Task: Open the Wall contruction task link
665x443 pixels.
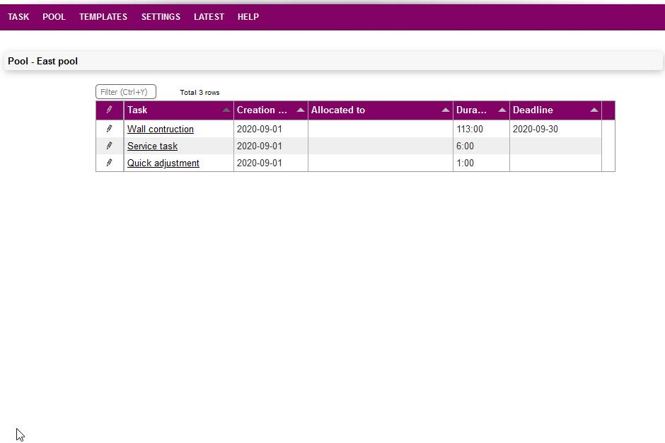Action: coord(160,130)
